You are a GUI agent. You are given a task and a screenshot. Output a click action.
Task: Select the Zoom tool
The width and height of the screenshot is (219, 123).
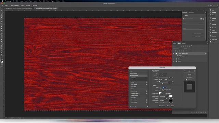(2, 55)
